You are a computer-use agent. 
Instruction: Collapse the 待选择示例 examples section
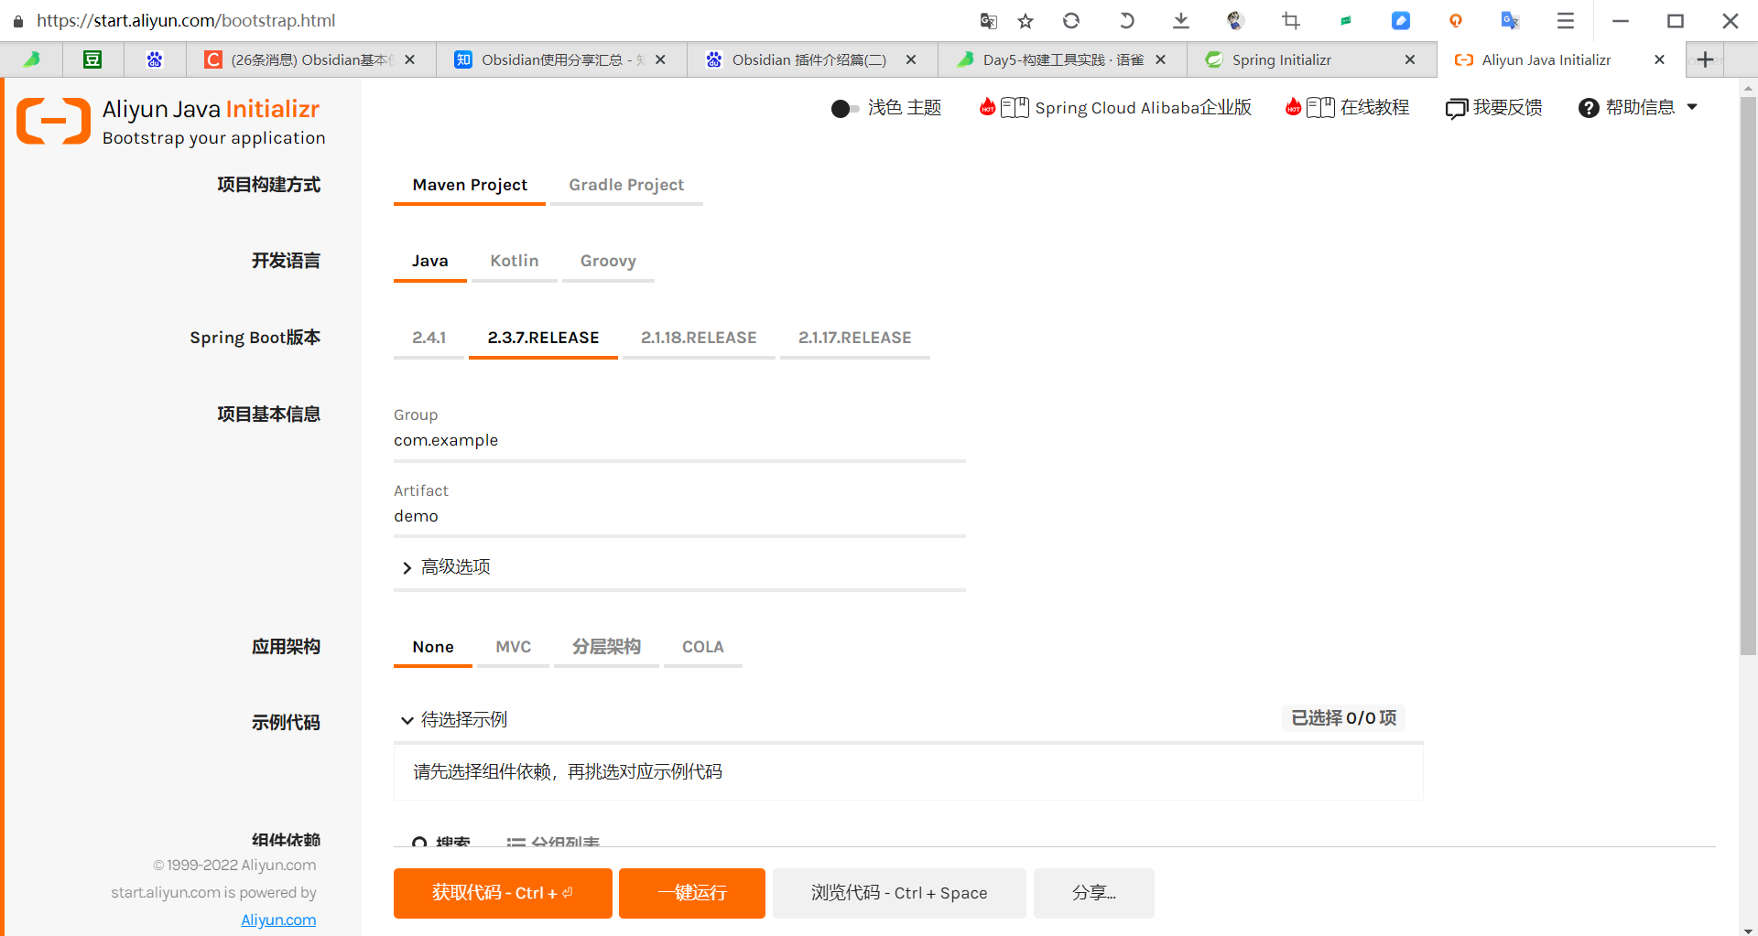pyautogui.click(x=454, y=720)
